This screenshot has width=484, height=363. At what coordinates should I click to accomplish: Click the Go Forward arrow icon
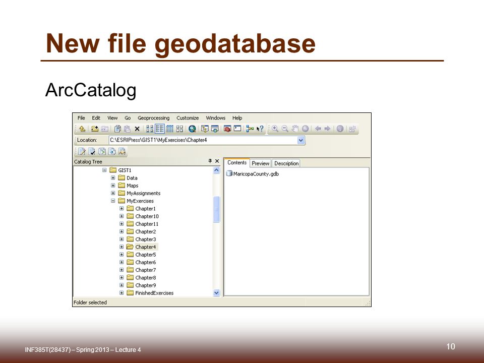point(328,129)
